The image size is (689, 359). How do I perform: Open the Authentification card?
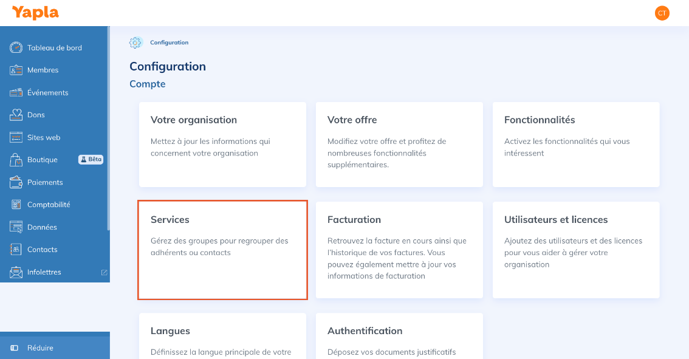(399, 336)
